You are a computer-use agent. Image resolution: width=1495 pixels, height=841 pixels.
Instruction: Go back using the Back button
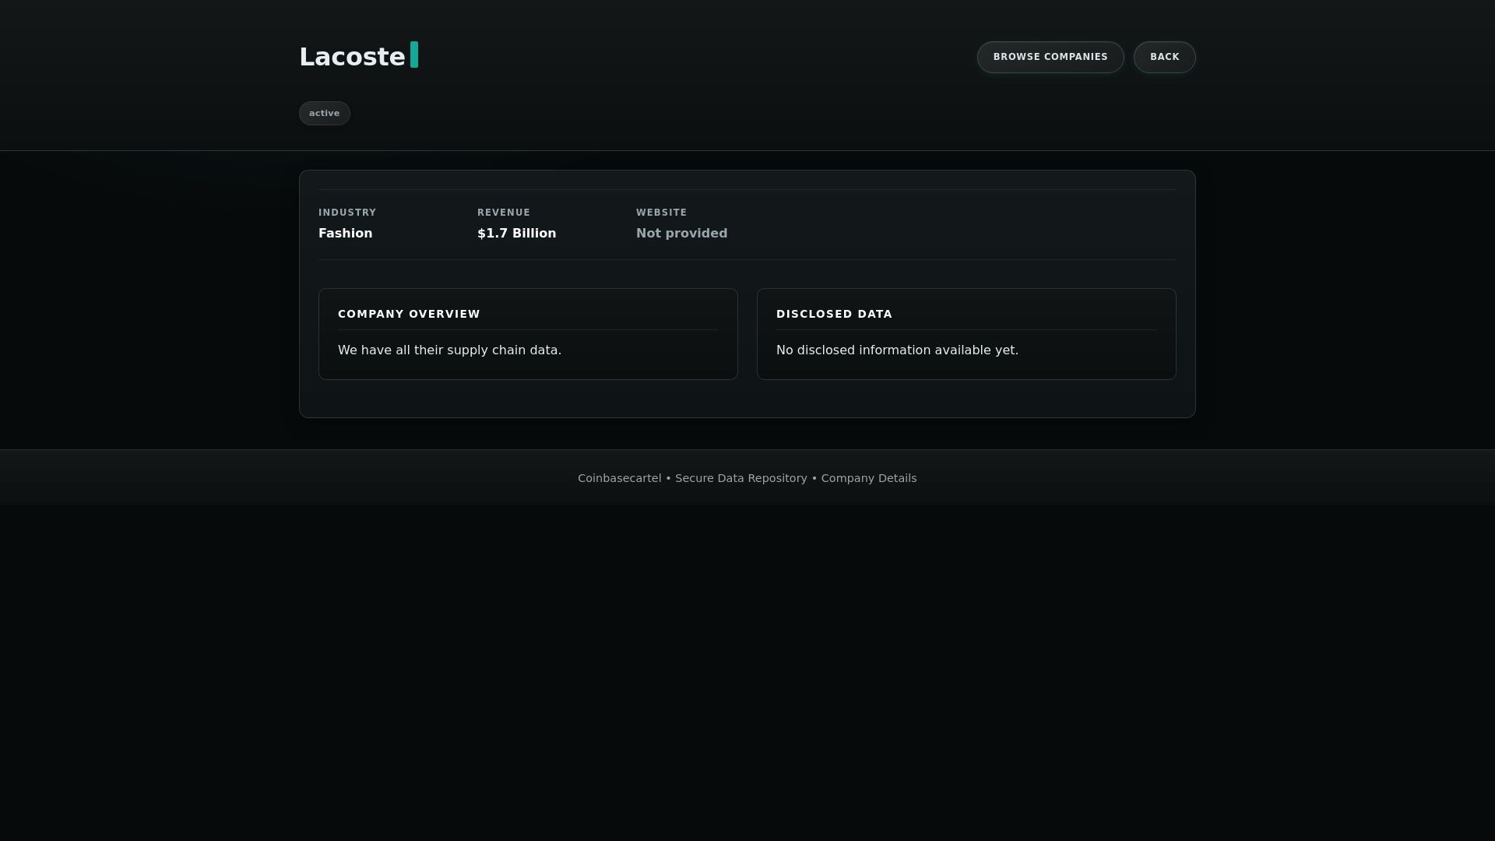point(1164,57)
